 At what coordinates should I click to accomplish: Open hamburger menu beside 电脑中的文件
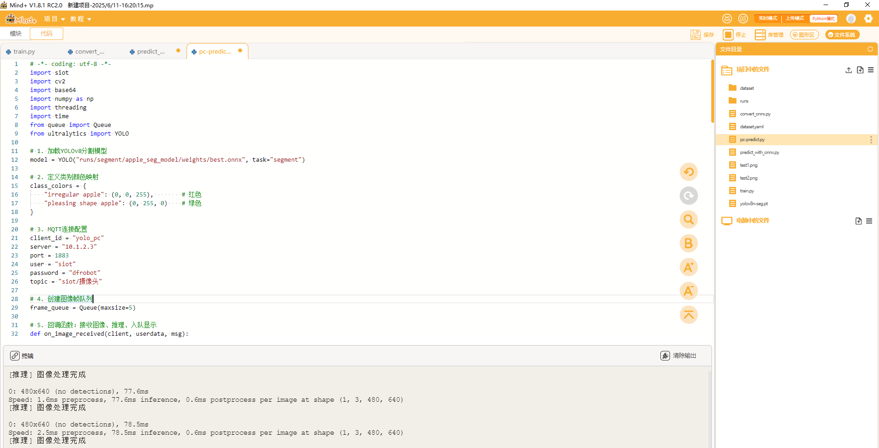tap(869, 221)
